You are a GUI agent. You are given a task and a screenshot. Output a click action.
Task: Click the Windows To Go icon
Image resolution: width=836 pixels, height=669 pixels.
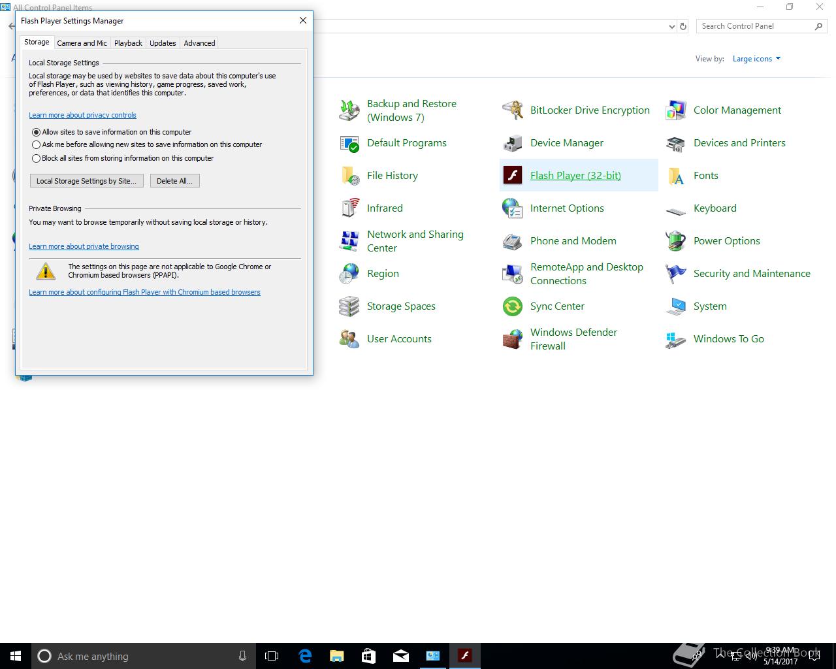click(x=676, y=339)
